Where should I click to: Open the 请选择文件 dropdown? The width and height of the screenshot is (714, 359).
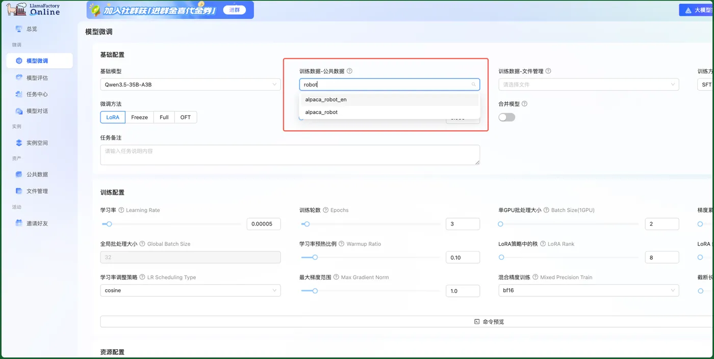pyautogui.click(x=589, y=85)
